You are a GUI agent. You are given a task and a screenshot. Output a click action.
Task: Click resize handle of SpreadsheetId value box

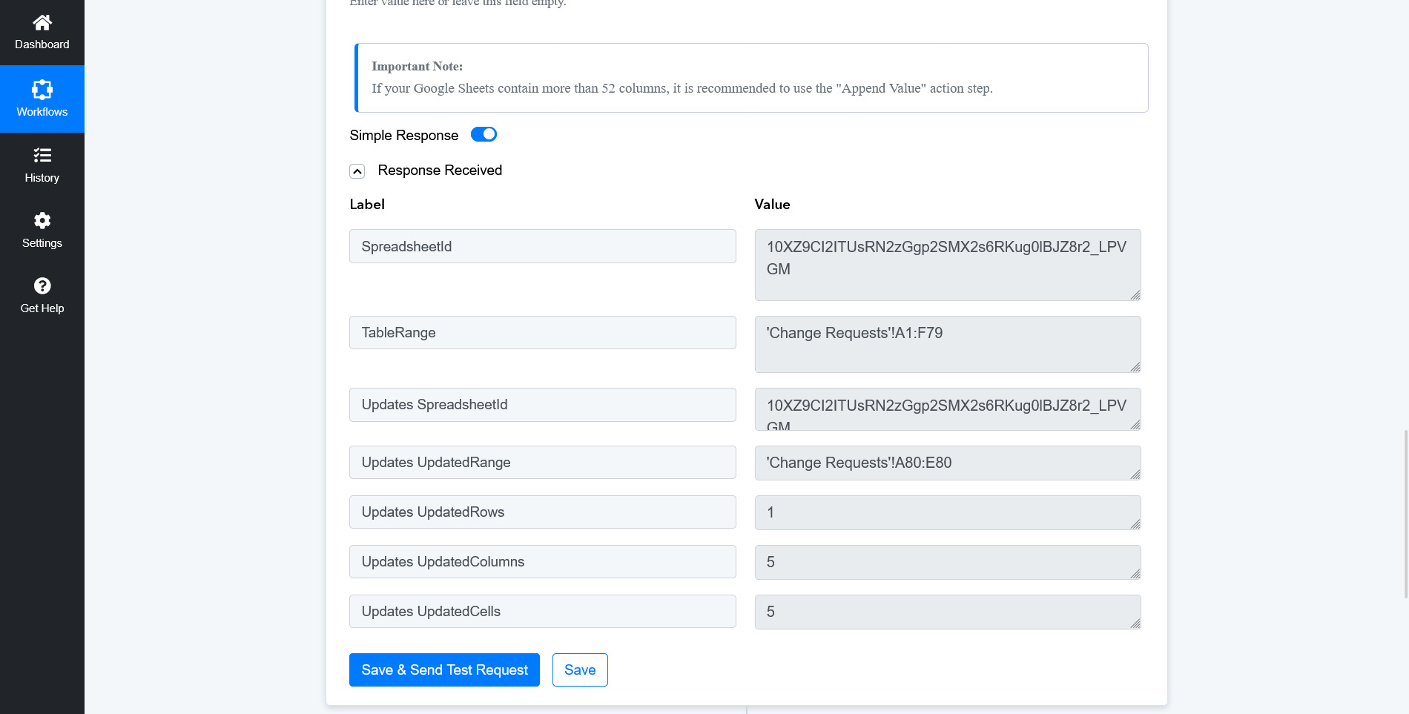1135,295
